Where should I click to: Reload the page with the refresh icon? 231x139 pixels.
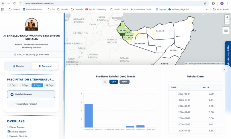coord(14,3)
